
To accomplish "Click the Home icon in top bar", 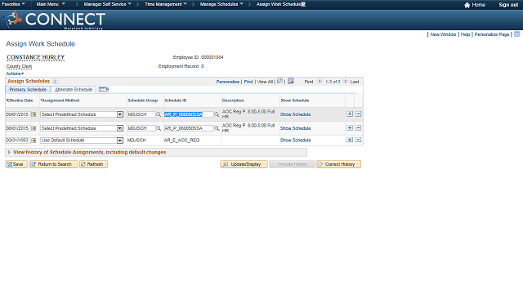I will tap(467, 5).
